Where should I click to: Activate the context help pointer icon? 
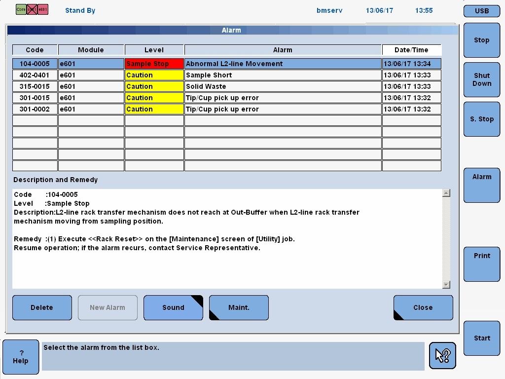pos(442,355)
